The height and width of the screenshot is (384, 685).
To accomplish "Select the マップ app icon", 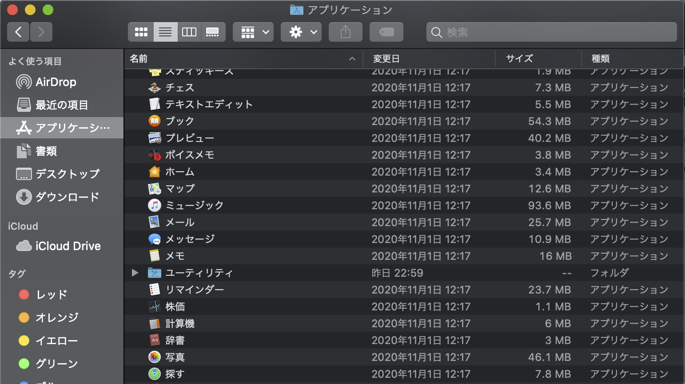I will 154,188.
